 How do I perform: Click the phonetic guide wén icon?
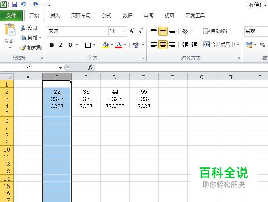pos(136,45)
